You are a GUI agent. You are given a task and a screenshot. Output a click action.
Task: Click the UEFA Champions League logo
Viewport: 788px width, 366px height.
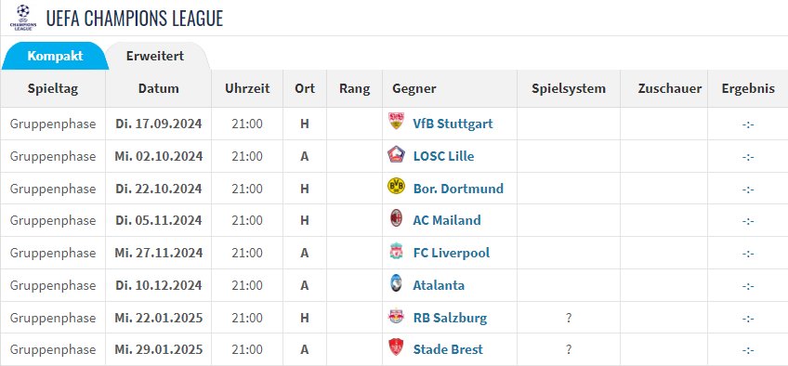coord(23,18)
